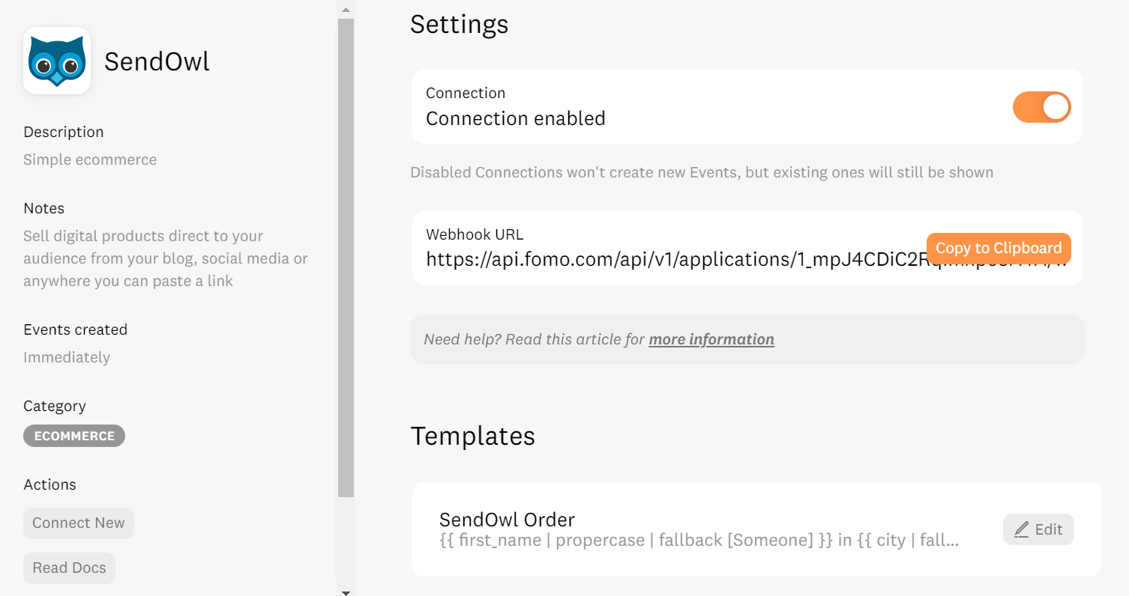Click the Templates section heading
Screen dimensions: 1129x596
coord(473,436)
